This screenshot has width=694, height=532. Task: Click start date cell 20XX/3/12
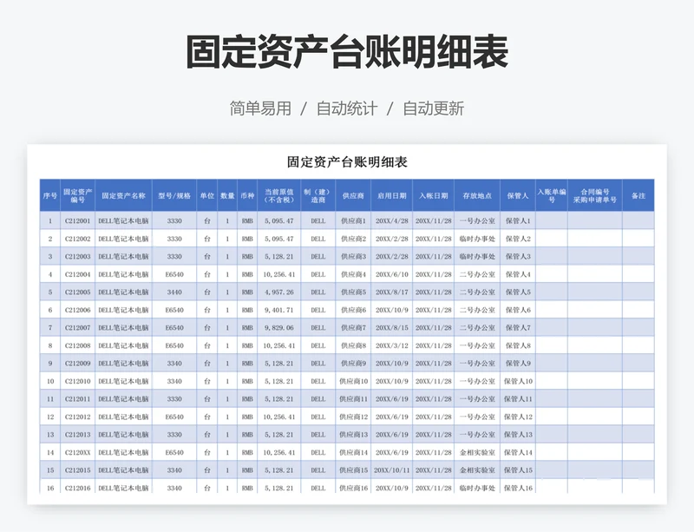tap(392, 345)
